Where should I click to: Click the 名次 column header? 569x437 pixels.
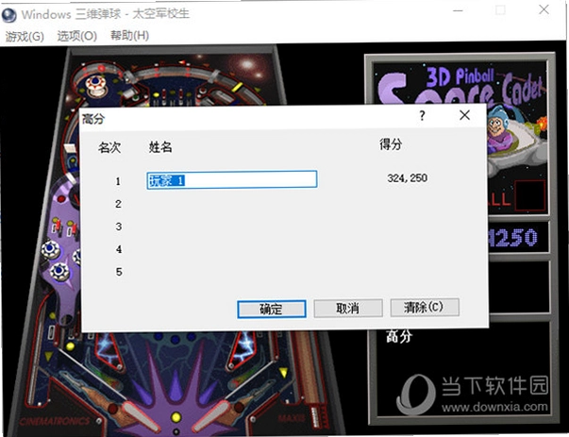click(x=109, y=148)
